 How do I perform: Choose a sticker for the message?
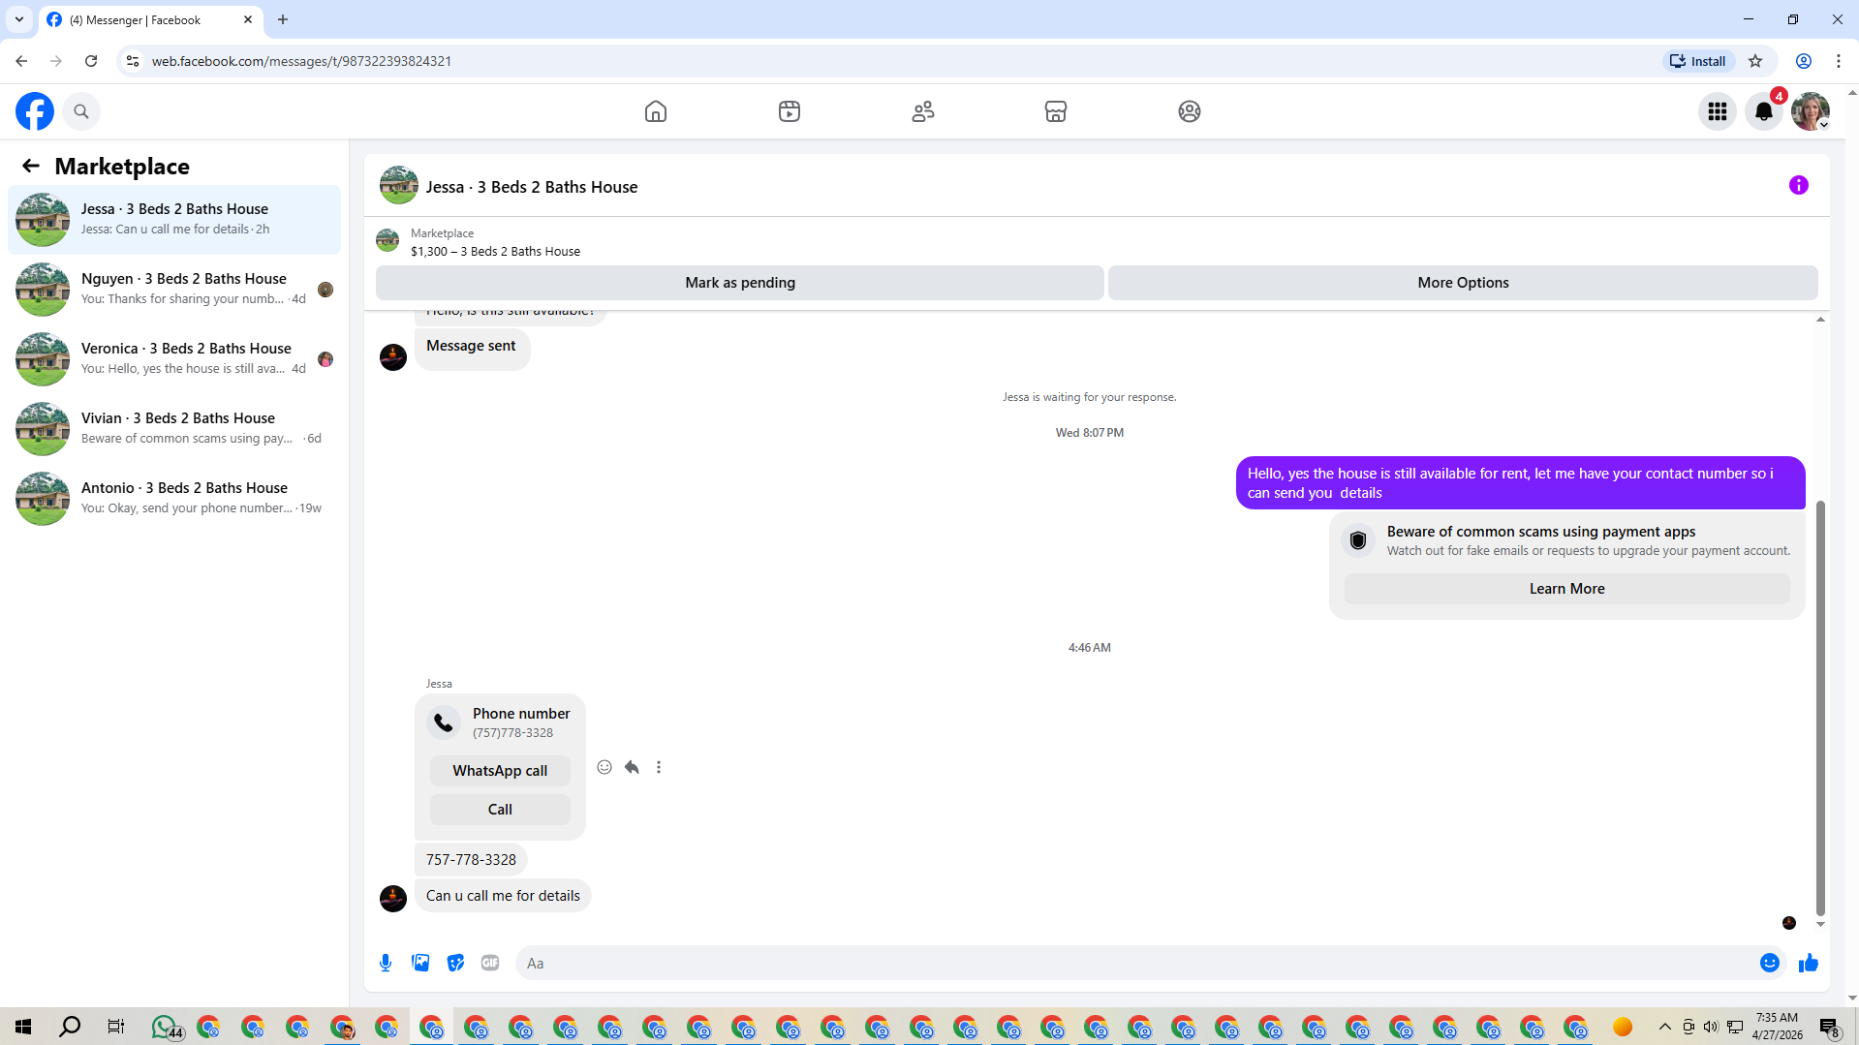point(455,963)
